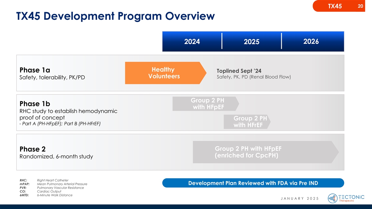Select the Randomized, 6-month study description
Image resolution: width=372 pixels, height=209 pixels.
(56, 157)
